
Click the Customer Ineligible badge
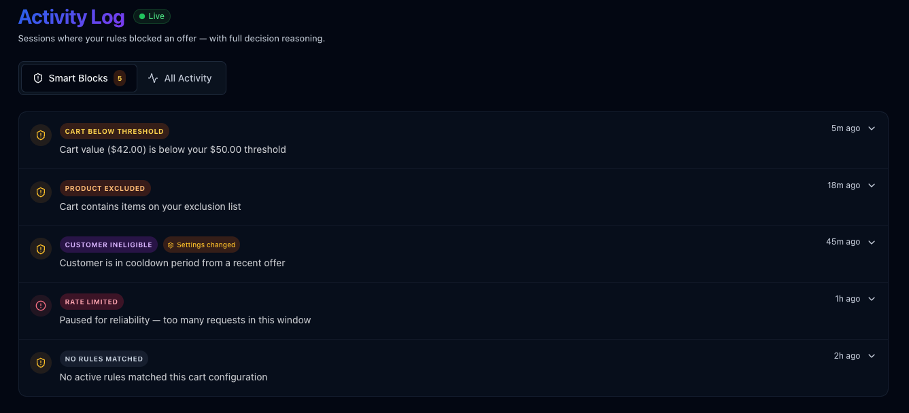109,245
